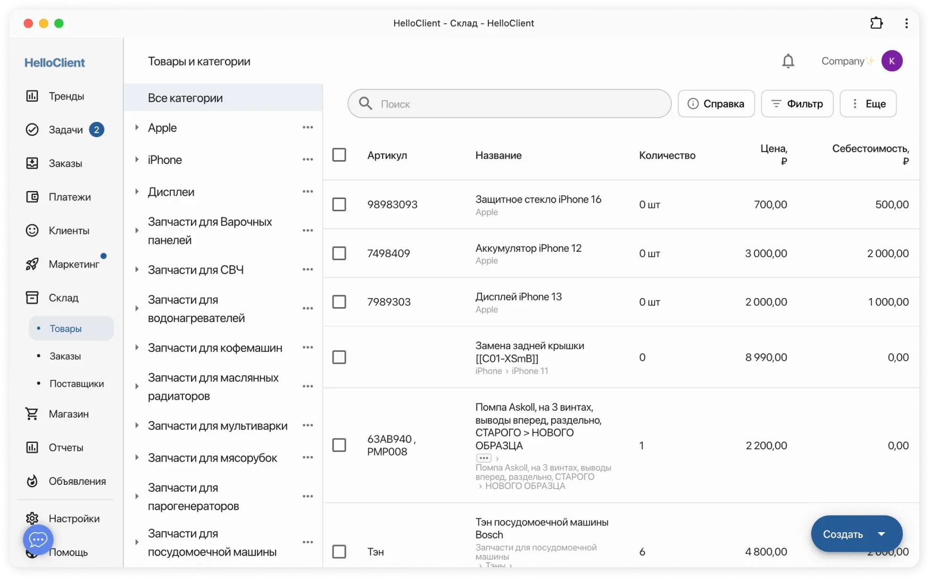Open the K user avatar
Screen dimensions: 931x579
892,61
